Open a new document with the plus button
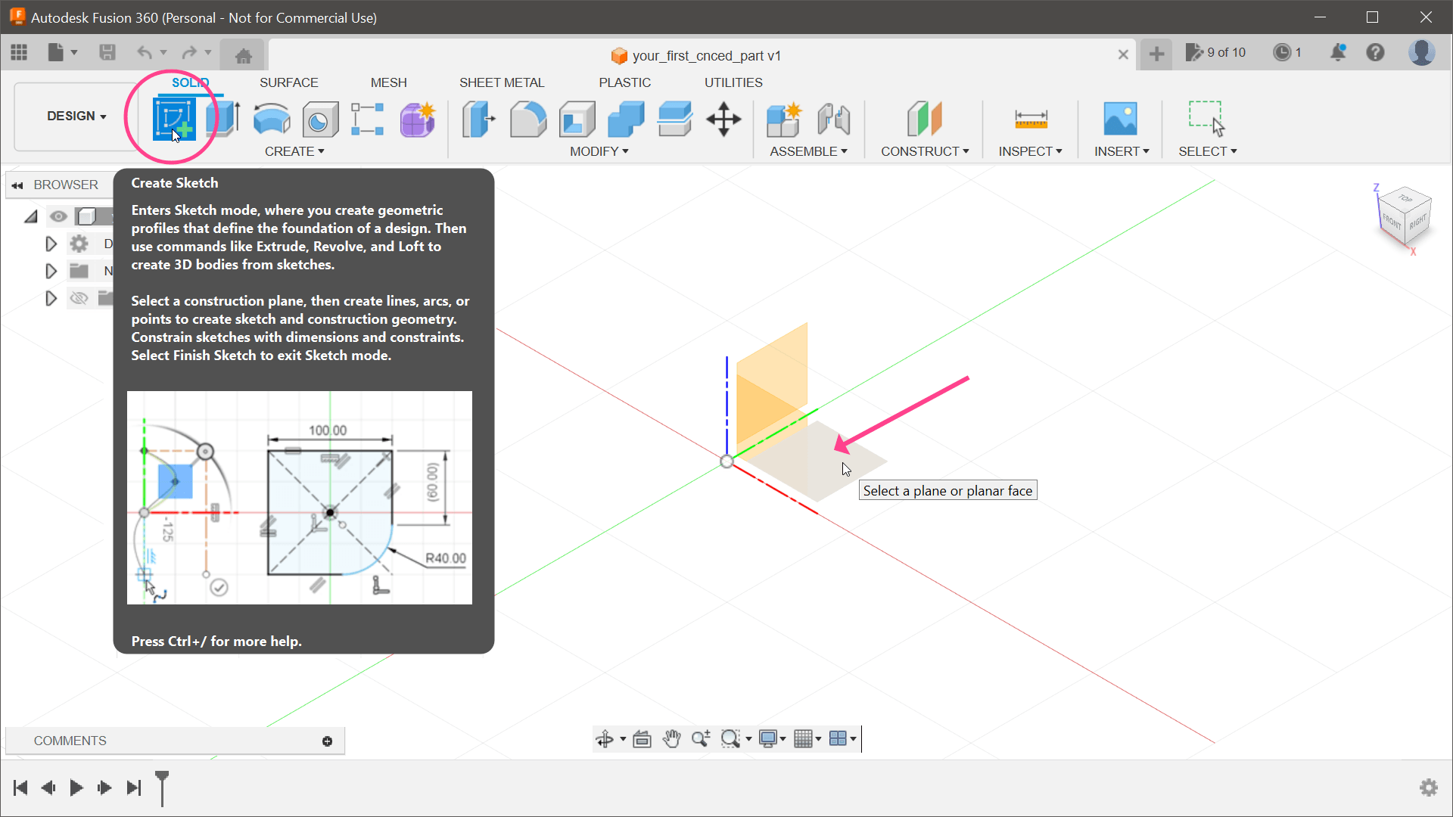1453x817 pixels. [x=1156, y=54]
